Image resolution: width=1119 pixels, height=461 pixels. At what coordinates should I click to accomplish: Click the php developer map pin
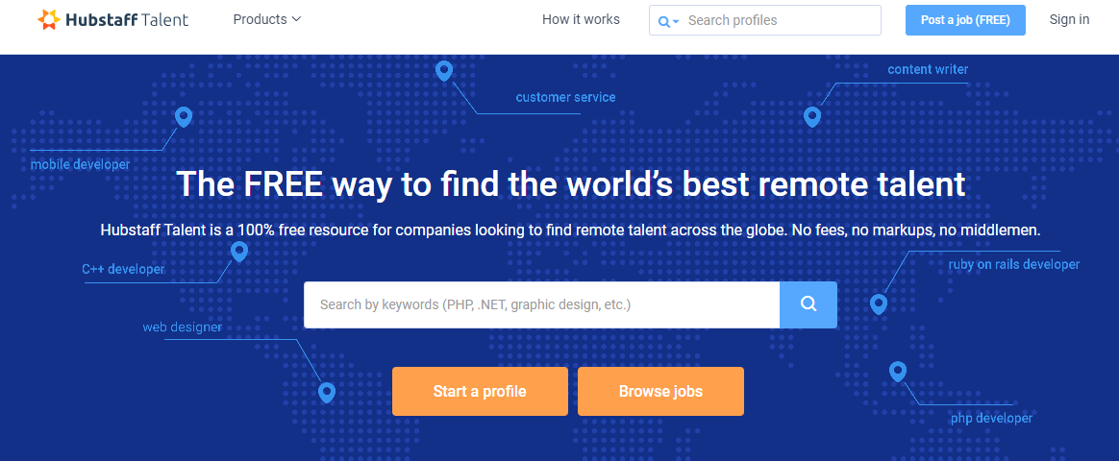click(x=898, y=372)
